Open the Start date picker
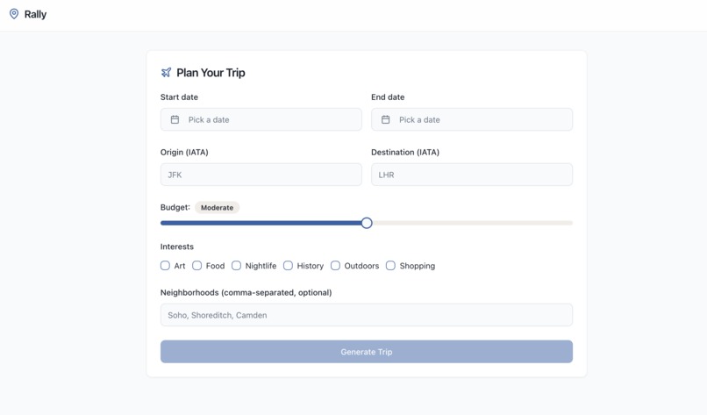Image resolution: width=707 pixels, height=415 pixels. pyautogui.click(x=261, y=119)
